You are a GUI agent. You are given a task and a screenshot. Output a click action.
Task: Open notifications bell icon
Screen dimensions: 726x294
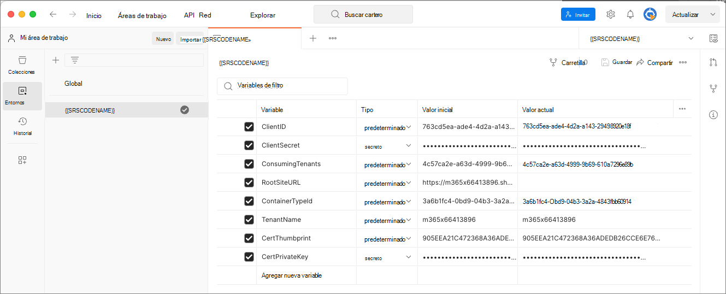click(630, 14)
